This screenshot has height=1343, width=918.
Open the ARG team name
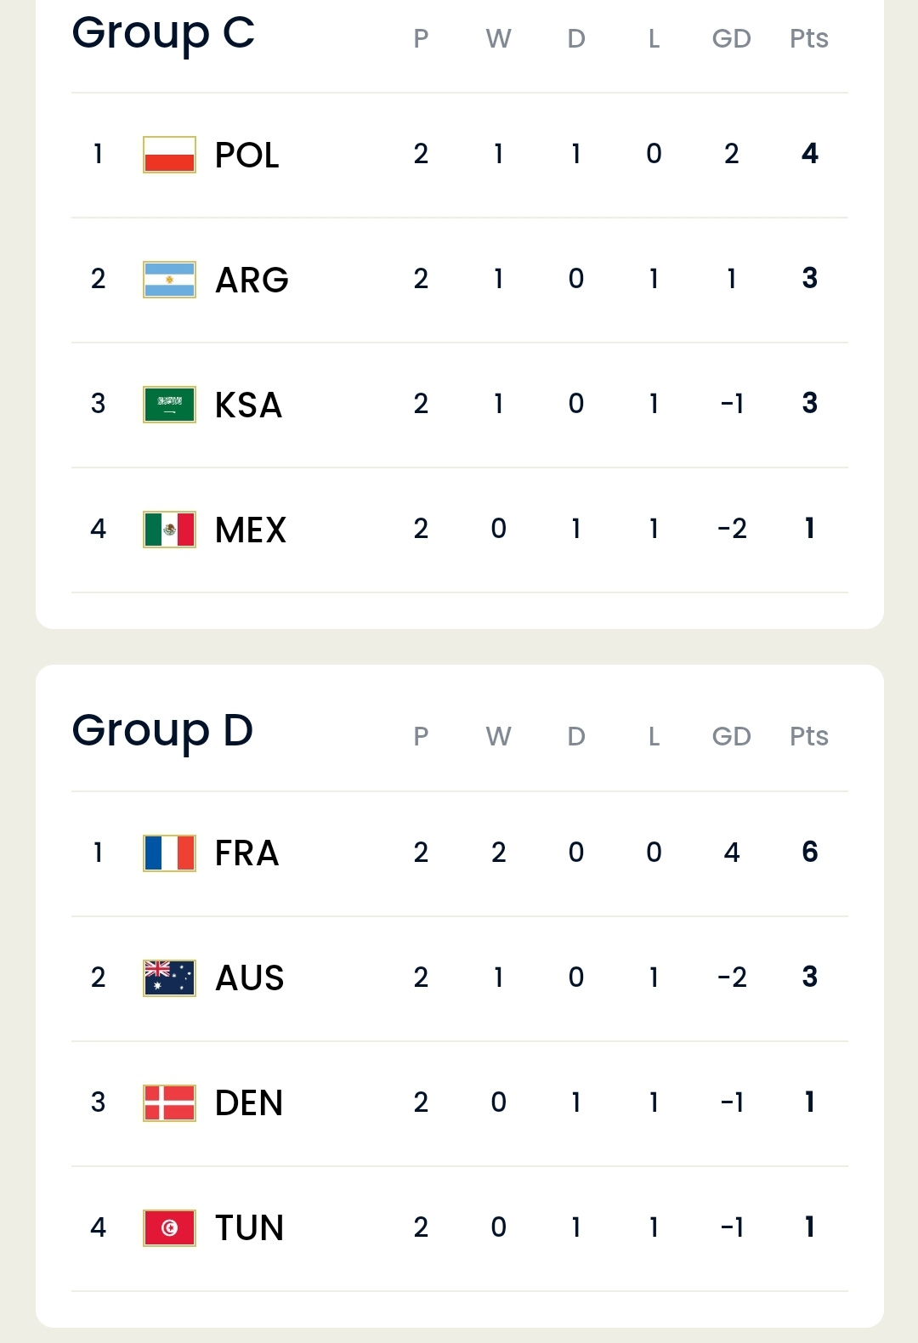(x=252, y=280)
